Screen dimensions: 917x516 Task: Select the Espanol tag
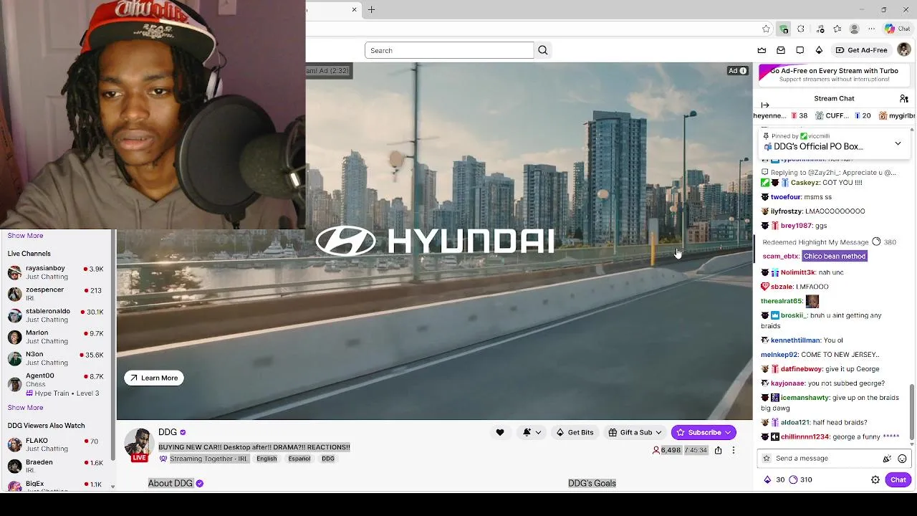(299, 459)
